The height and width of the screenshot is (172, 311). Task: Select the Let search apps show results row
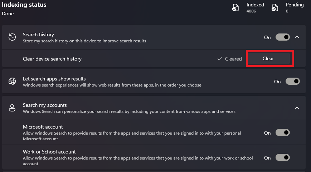(154, 81)
